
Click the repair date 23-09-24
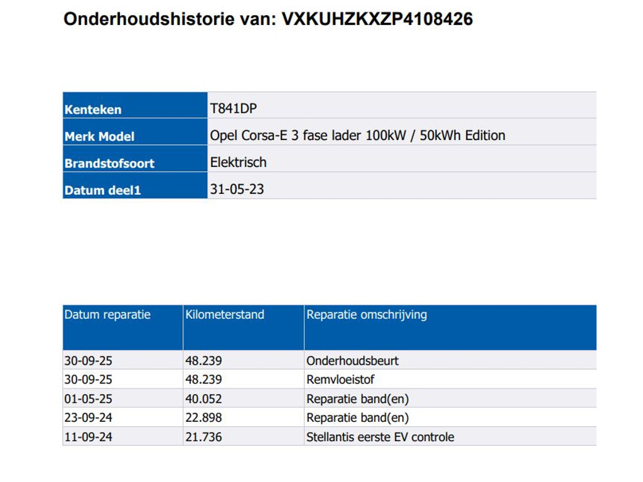pos(88,417)
